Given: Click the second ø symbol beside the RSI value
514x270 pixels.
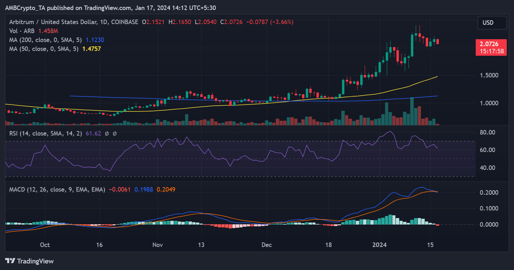Looking at the screenshot, I should coord(114,133).
